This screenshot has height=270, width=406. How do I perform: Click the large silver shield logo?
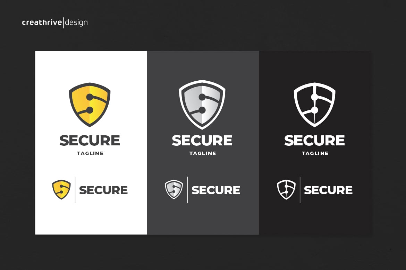click(202, 105)
